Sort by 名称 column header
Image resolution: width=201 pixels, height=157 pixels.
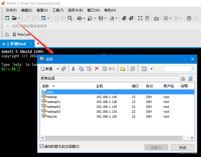(67, 86)
